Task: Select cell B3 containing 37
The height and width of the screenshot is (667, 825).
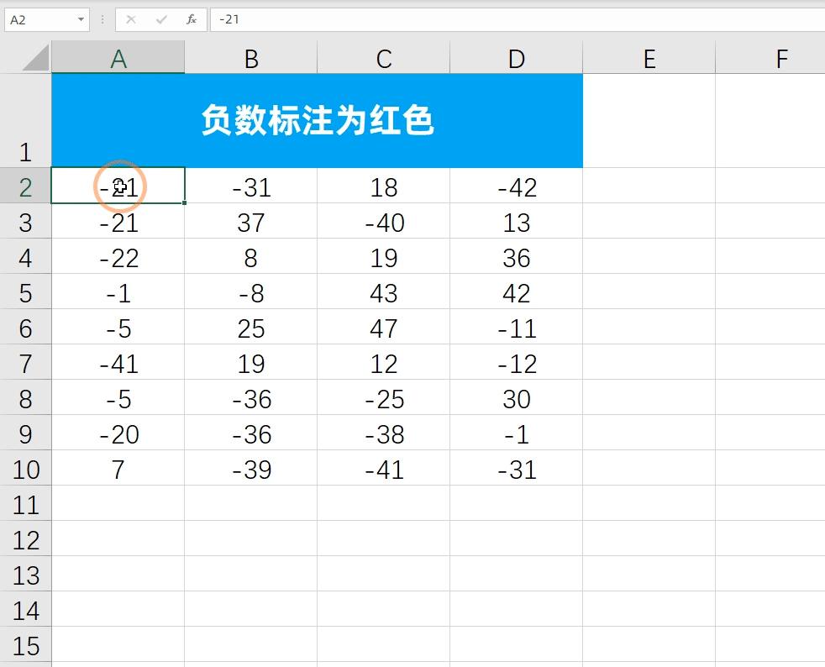Action: (250, 223)
